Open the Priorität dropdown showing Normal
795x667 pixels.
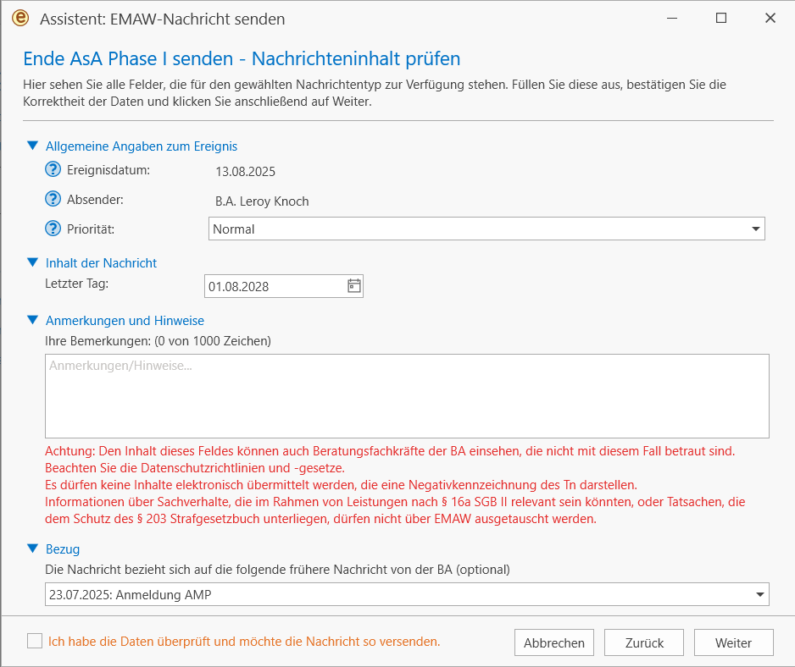tap(486, 229)
